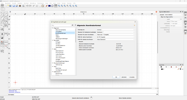Open Präfix für relative Koordinaten dropdown
Image resolution: width=187 pixels, height=100 pixels.
coord(116,37)
